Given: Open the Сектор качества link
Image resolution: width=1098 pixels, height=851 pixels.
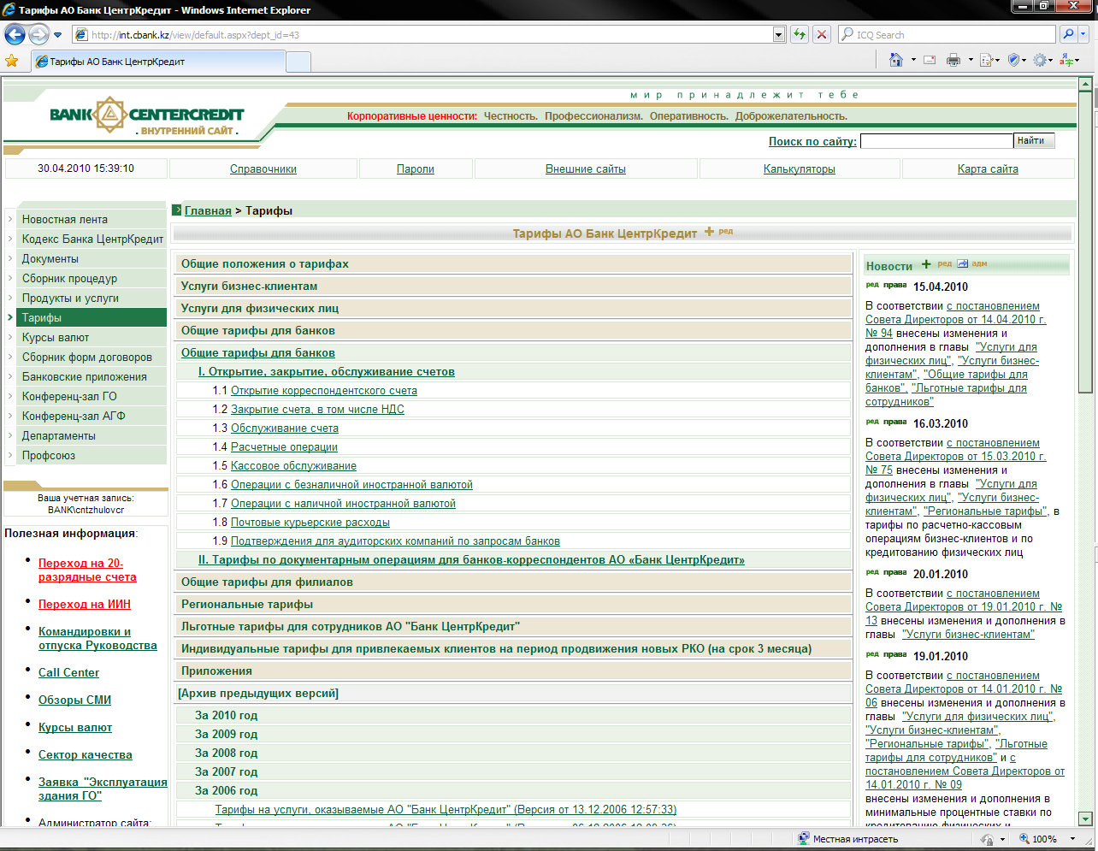Looking at the screenshot, I should [x=86, y=754].
